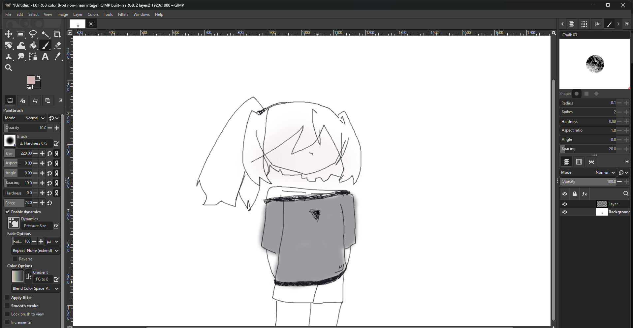Image resolution: width=633 pixels, height=328 pixels.
Task: Open the Filters menu
Action: (x=123, y=15)
